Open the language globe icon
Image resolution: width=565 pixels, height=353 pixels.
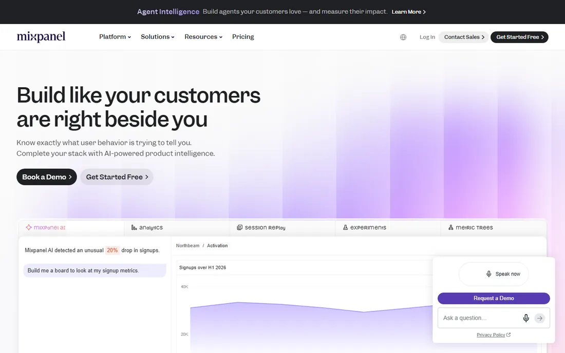pyautogui.click(x=403, y=37)
